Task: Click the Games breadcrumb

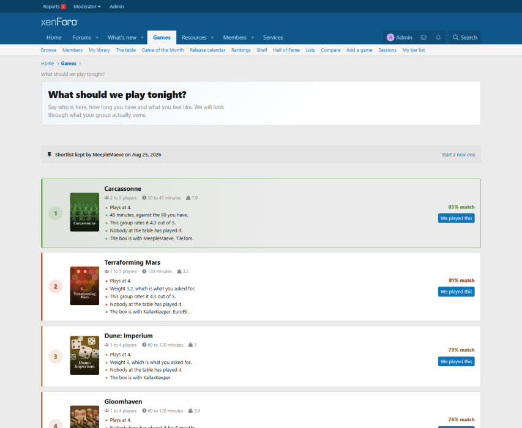Action: click(x=69, y=64)
